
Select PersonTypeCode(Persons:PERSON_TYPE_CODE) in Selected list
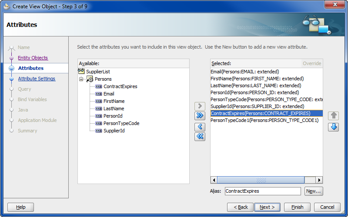(266, 99)
